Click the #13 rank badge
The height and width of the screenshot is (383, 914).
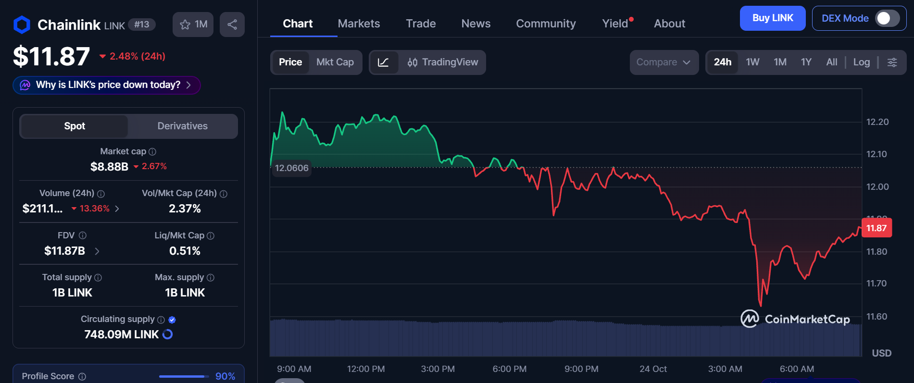tap(142, 25)
